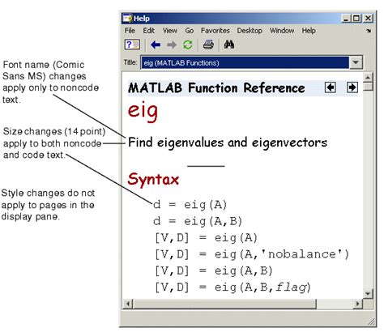Click 'Find eigenvalues and eigenvectors' text

(228, 143)
